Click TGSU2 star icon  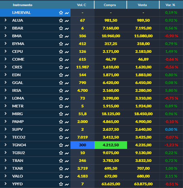(61, 153)
